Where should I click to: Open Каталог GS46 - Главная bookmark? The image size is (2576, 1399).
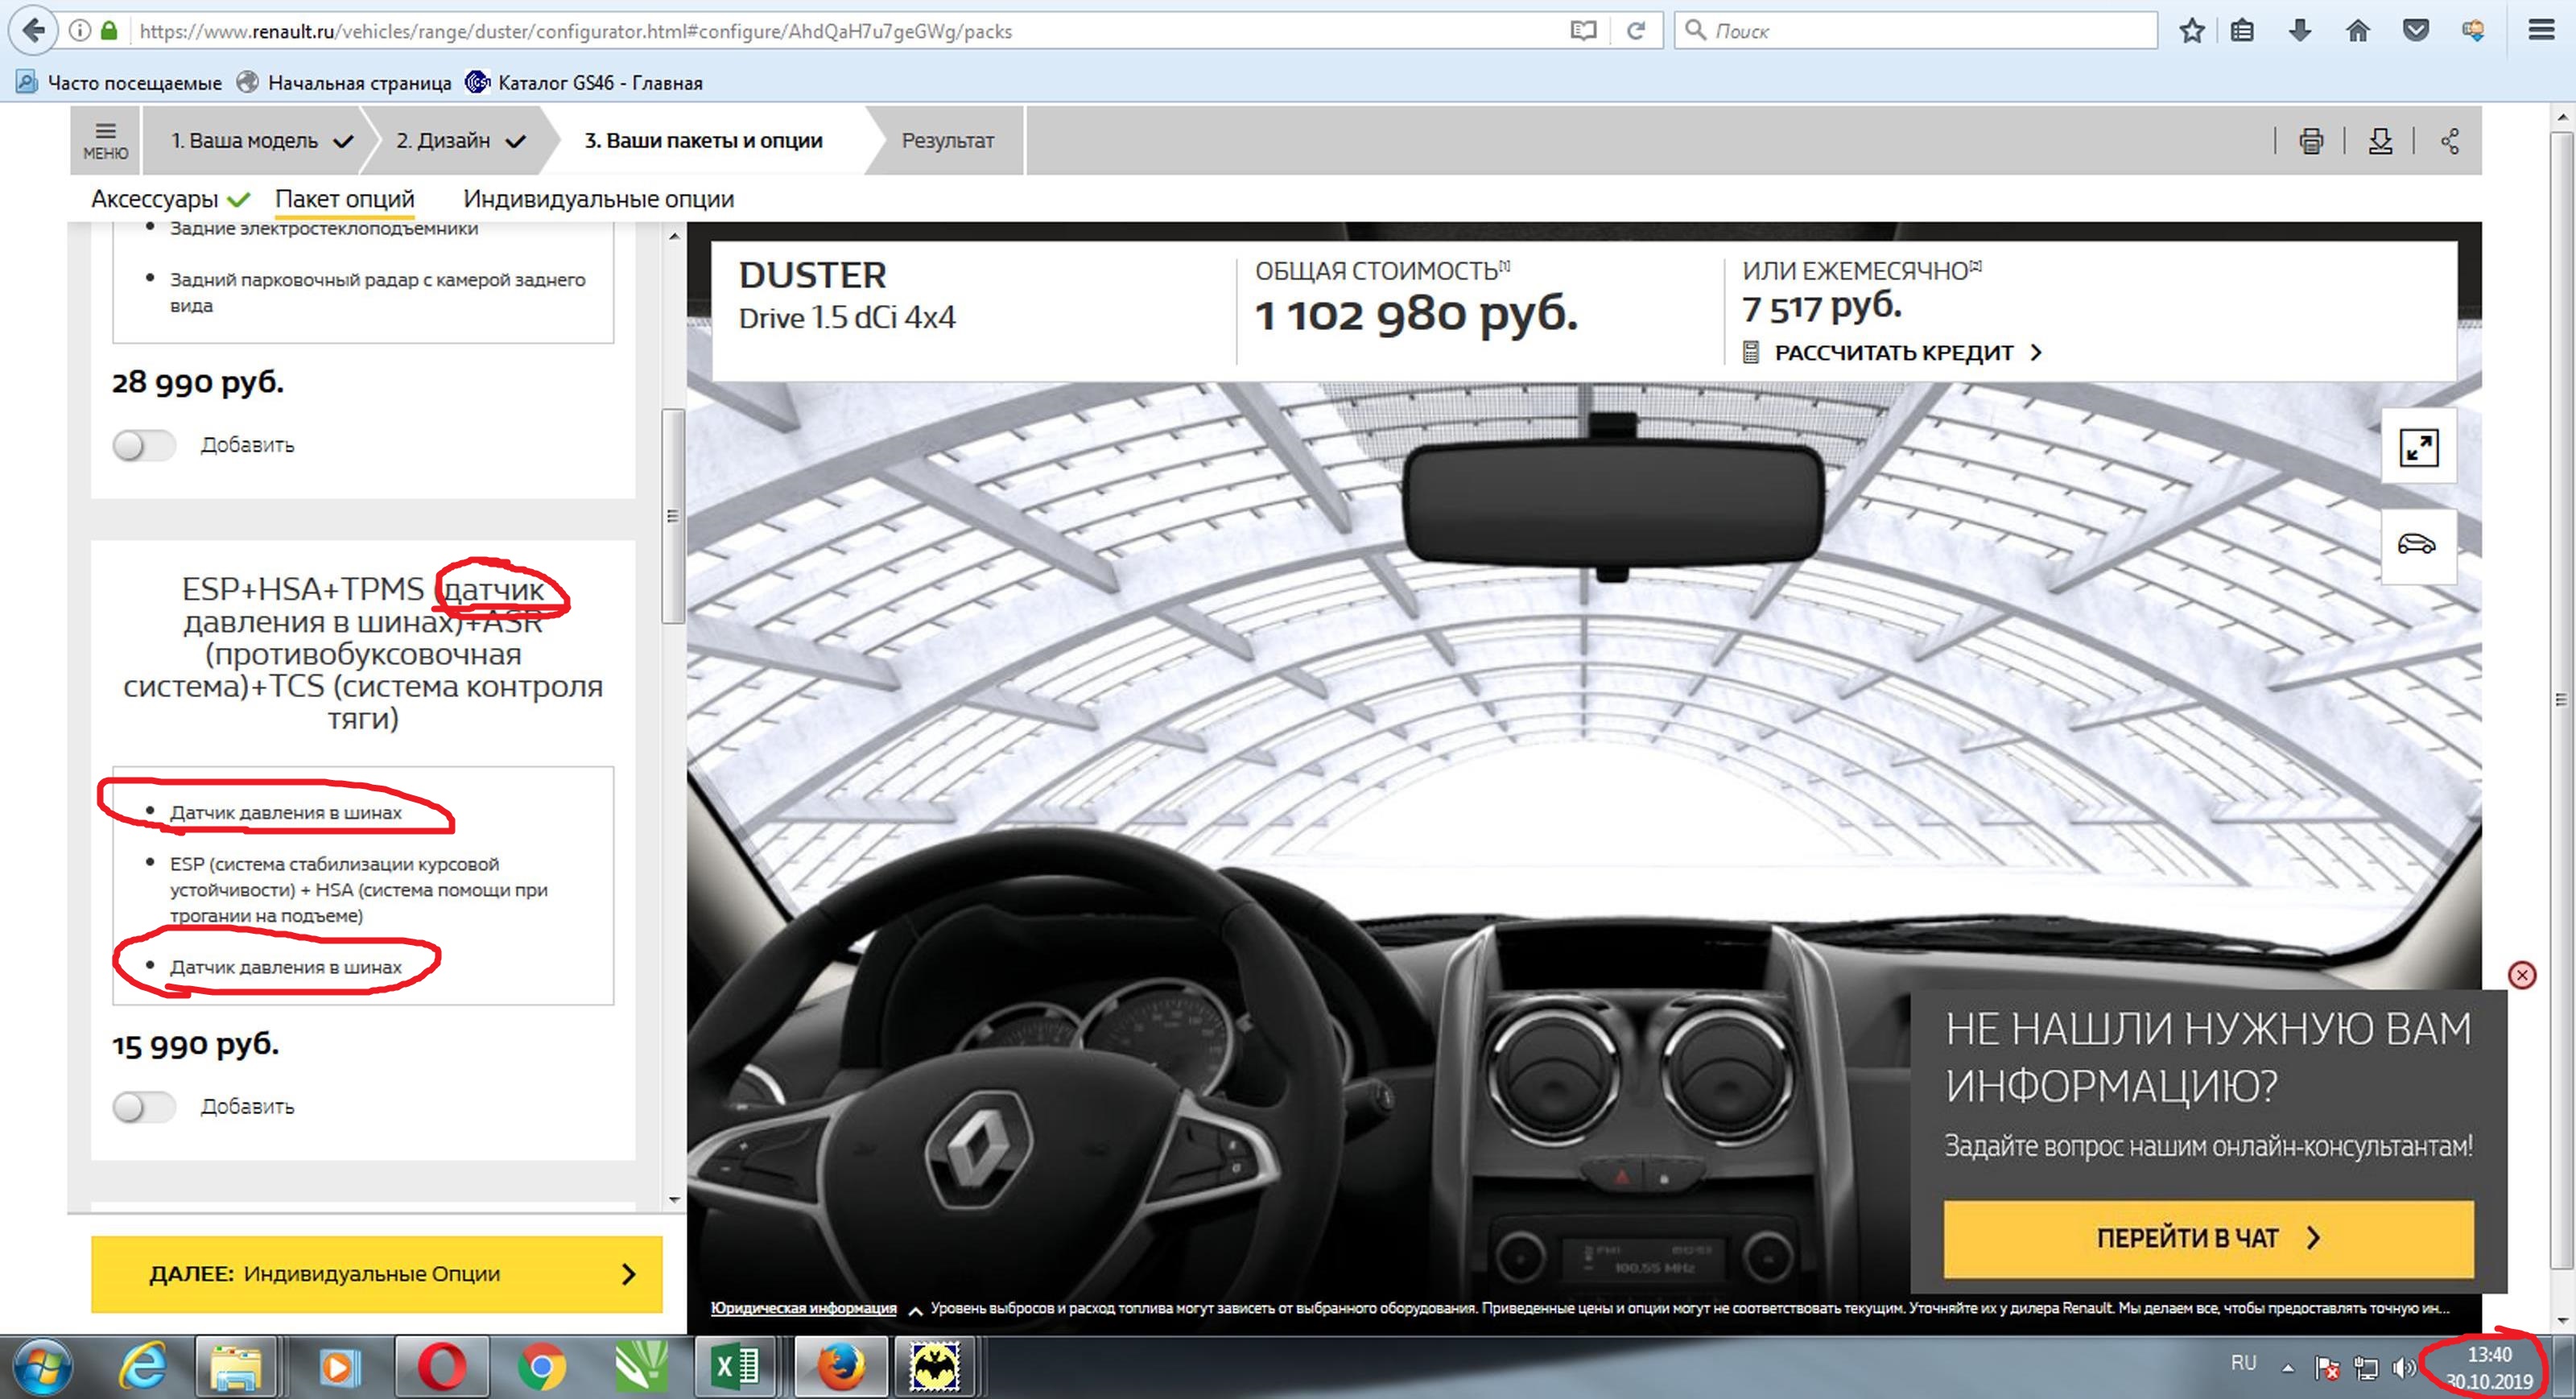tap(585, 82)
